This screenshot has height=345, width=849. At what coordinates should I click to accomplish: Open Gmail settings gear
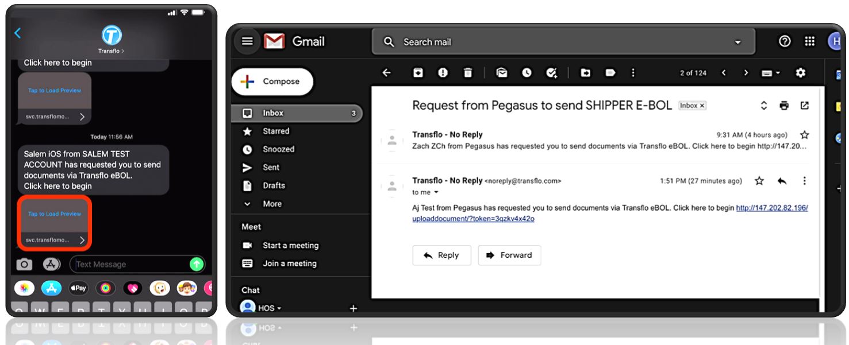pyautogui.click(x=800, y=73)
